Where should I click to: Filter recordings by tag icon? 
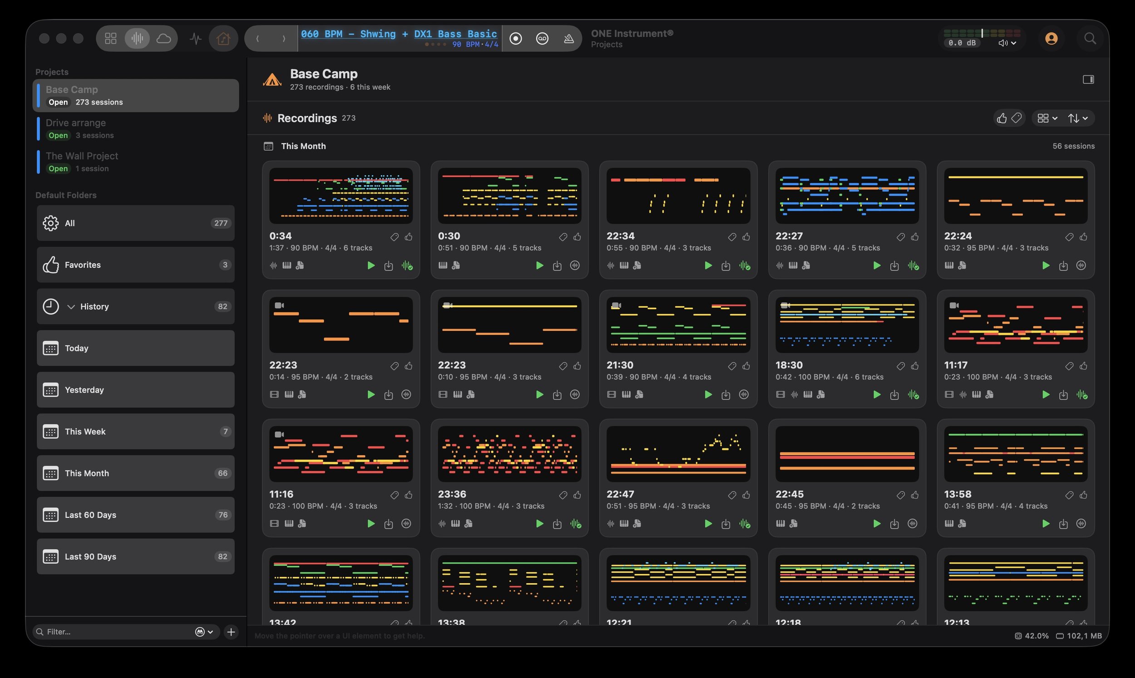click(x=1016, y=118)
